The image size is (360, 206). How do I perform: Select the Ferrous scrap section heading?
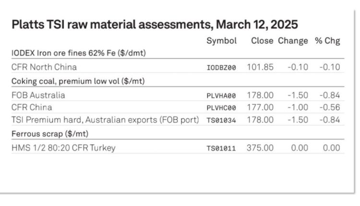click(50, 134)
